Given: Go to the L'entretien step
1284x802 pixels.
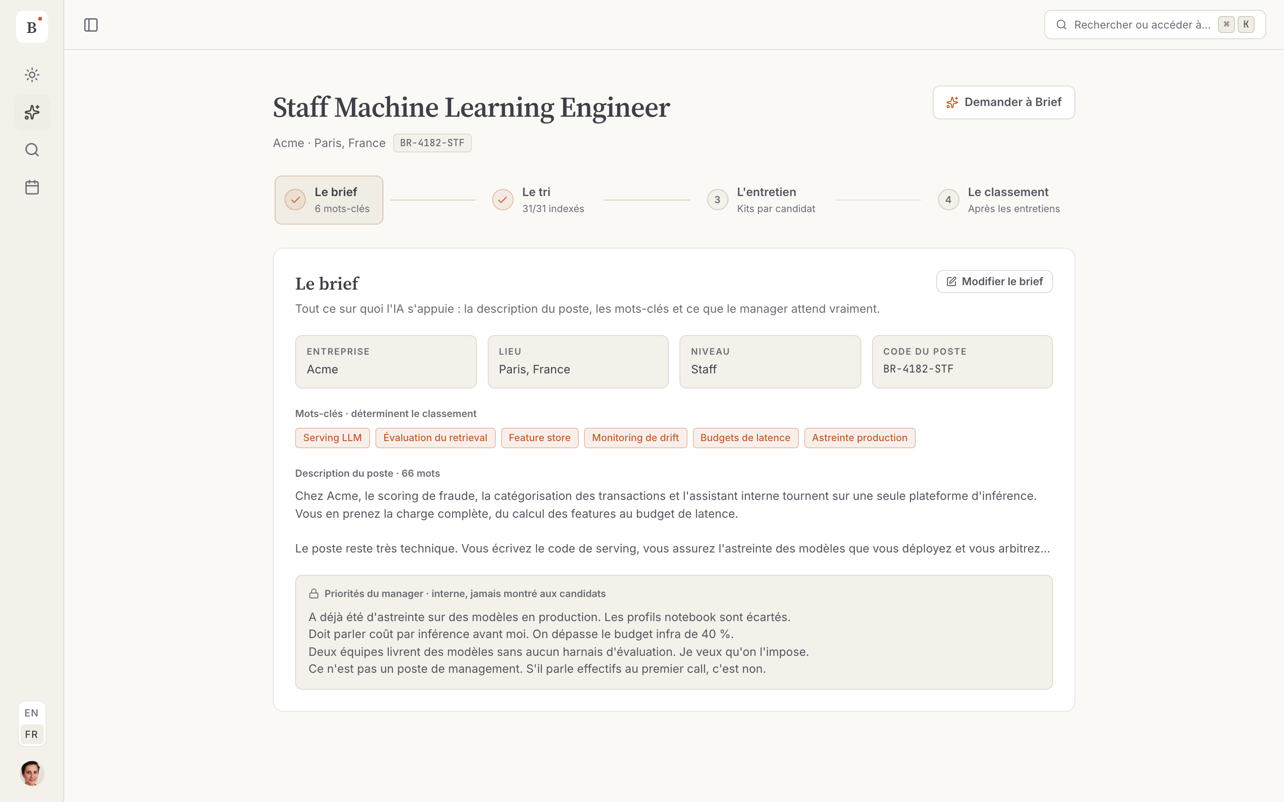Looking at the screenshot, I should click(x=761, y=200).
